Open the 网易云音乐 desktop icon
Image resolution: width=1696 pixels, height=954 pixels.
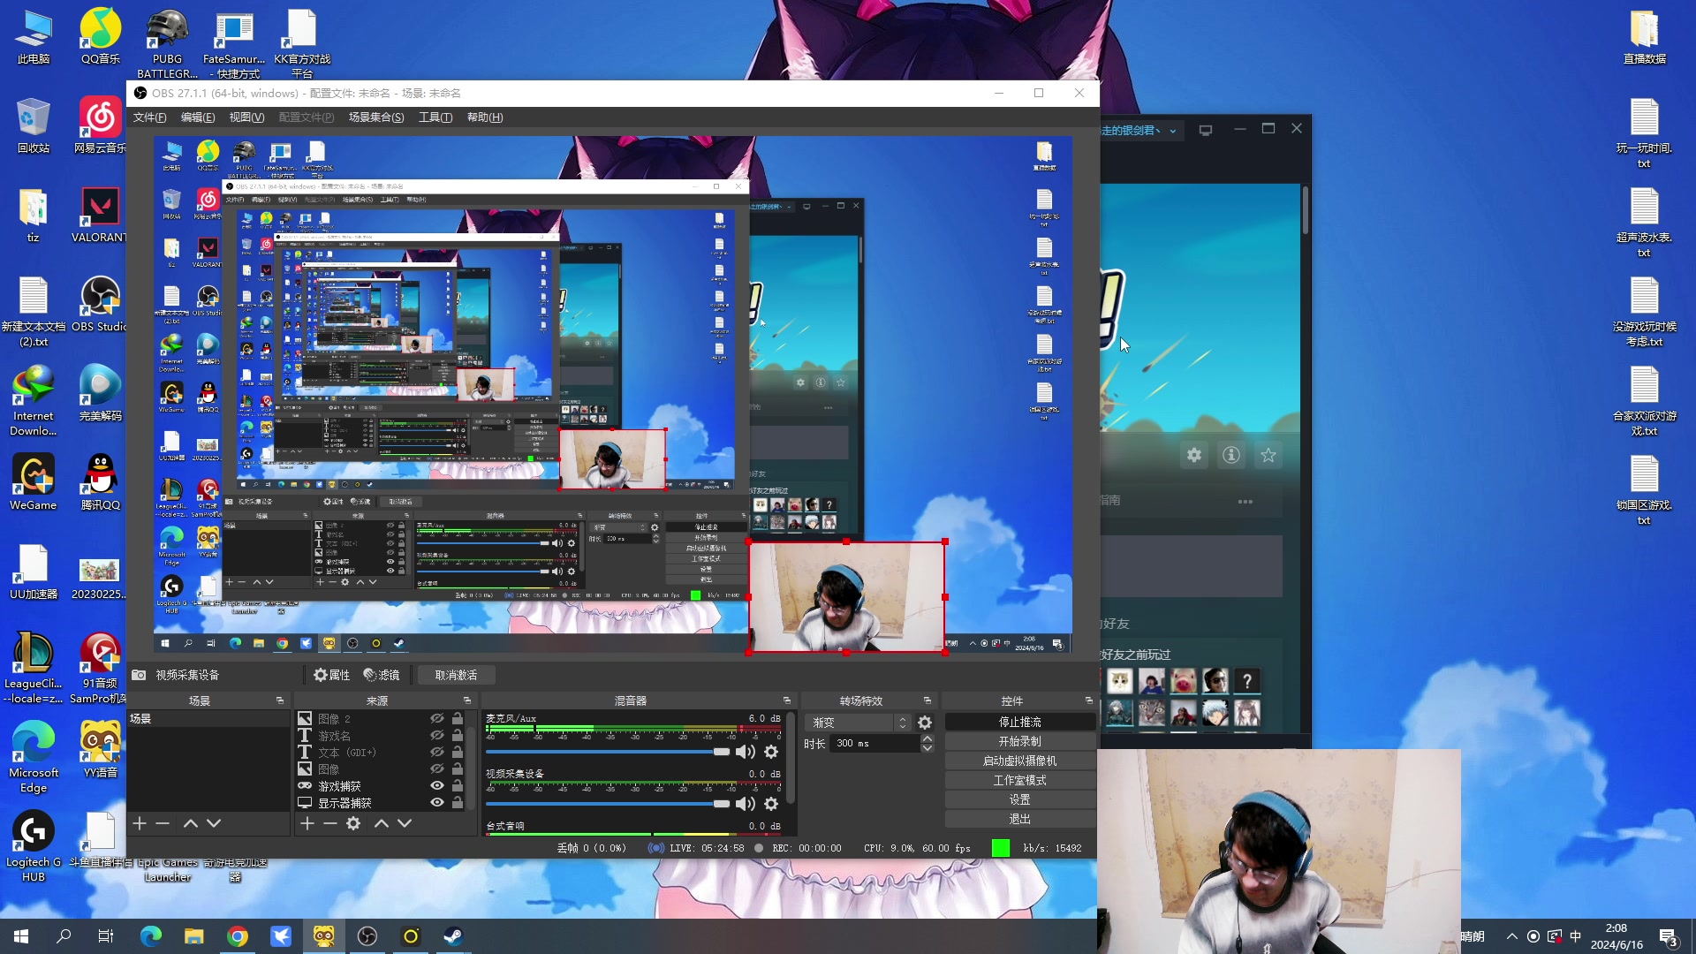pyautogui.click(x=100, y=125)
